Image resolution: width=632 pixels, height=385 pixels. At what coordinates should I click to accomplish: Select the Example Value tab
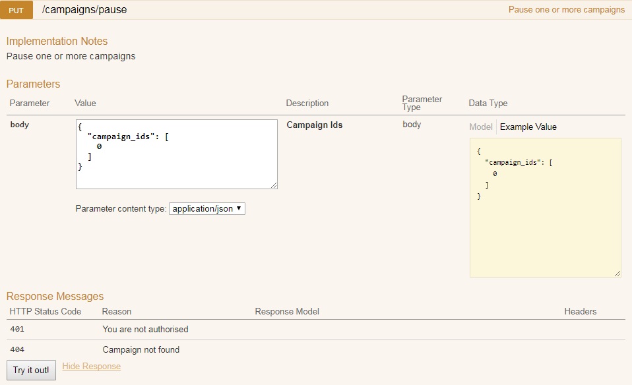(528, 127)
